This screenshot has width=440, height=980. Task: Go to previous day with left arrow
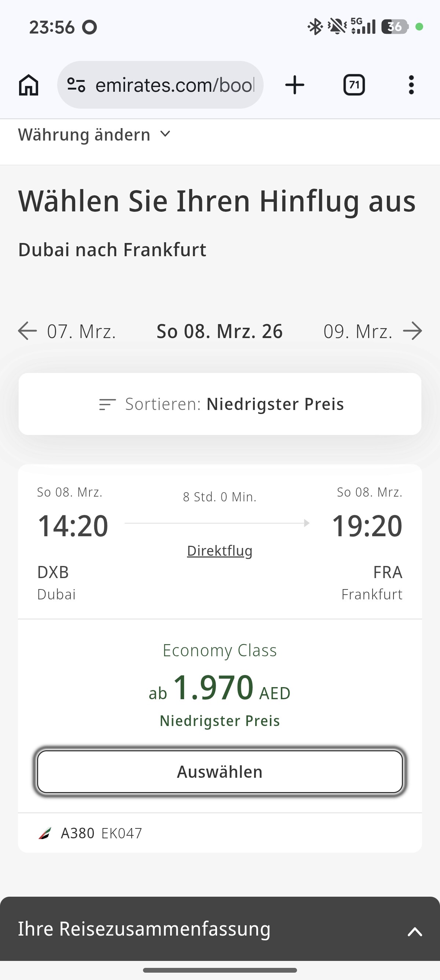pyautogui.click(x=27, y=331)
